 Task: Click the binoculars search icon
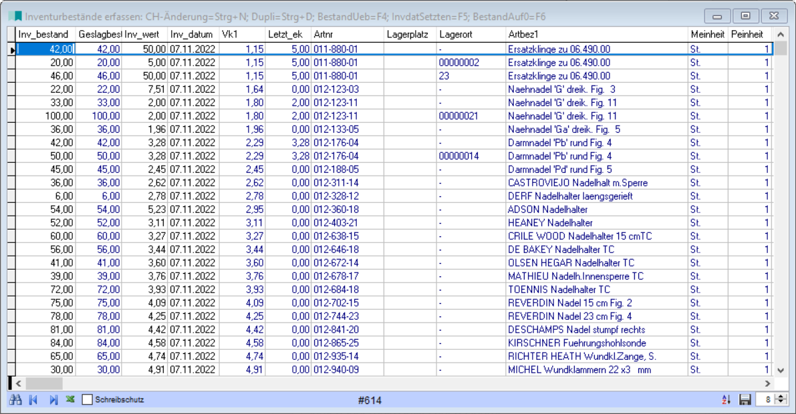tap(16, 400)
